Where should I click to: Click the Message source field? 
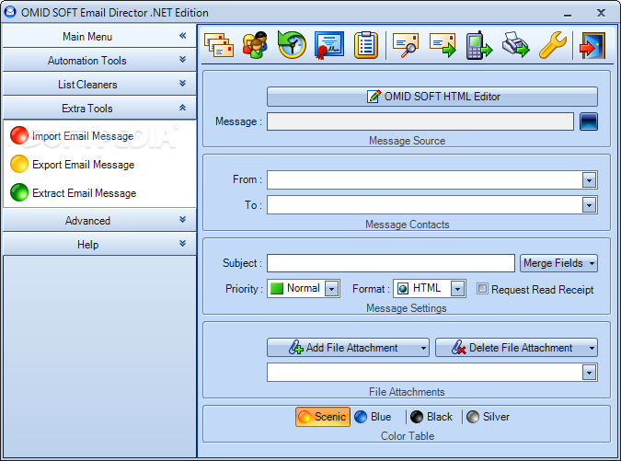coord(420,121)
